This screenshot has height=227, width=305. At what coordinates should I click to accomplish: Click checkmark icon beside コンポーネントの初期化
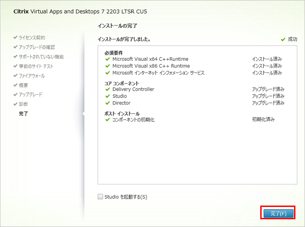click(108, 119)
